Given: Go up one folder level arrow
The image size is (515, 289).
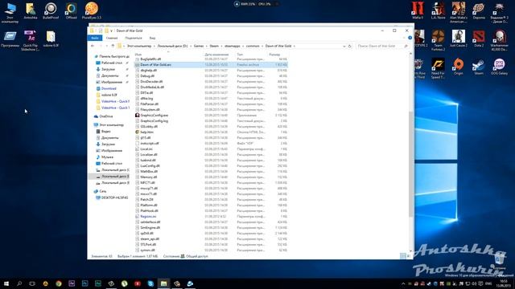Looking at the screenshot, I should point(113,47).
